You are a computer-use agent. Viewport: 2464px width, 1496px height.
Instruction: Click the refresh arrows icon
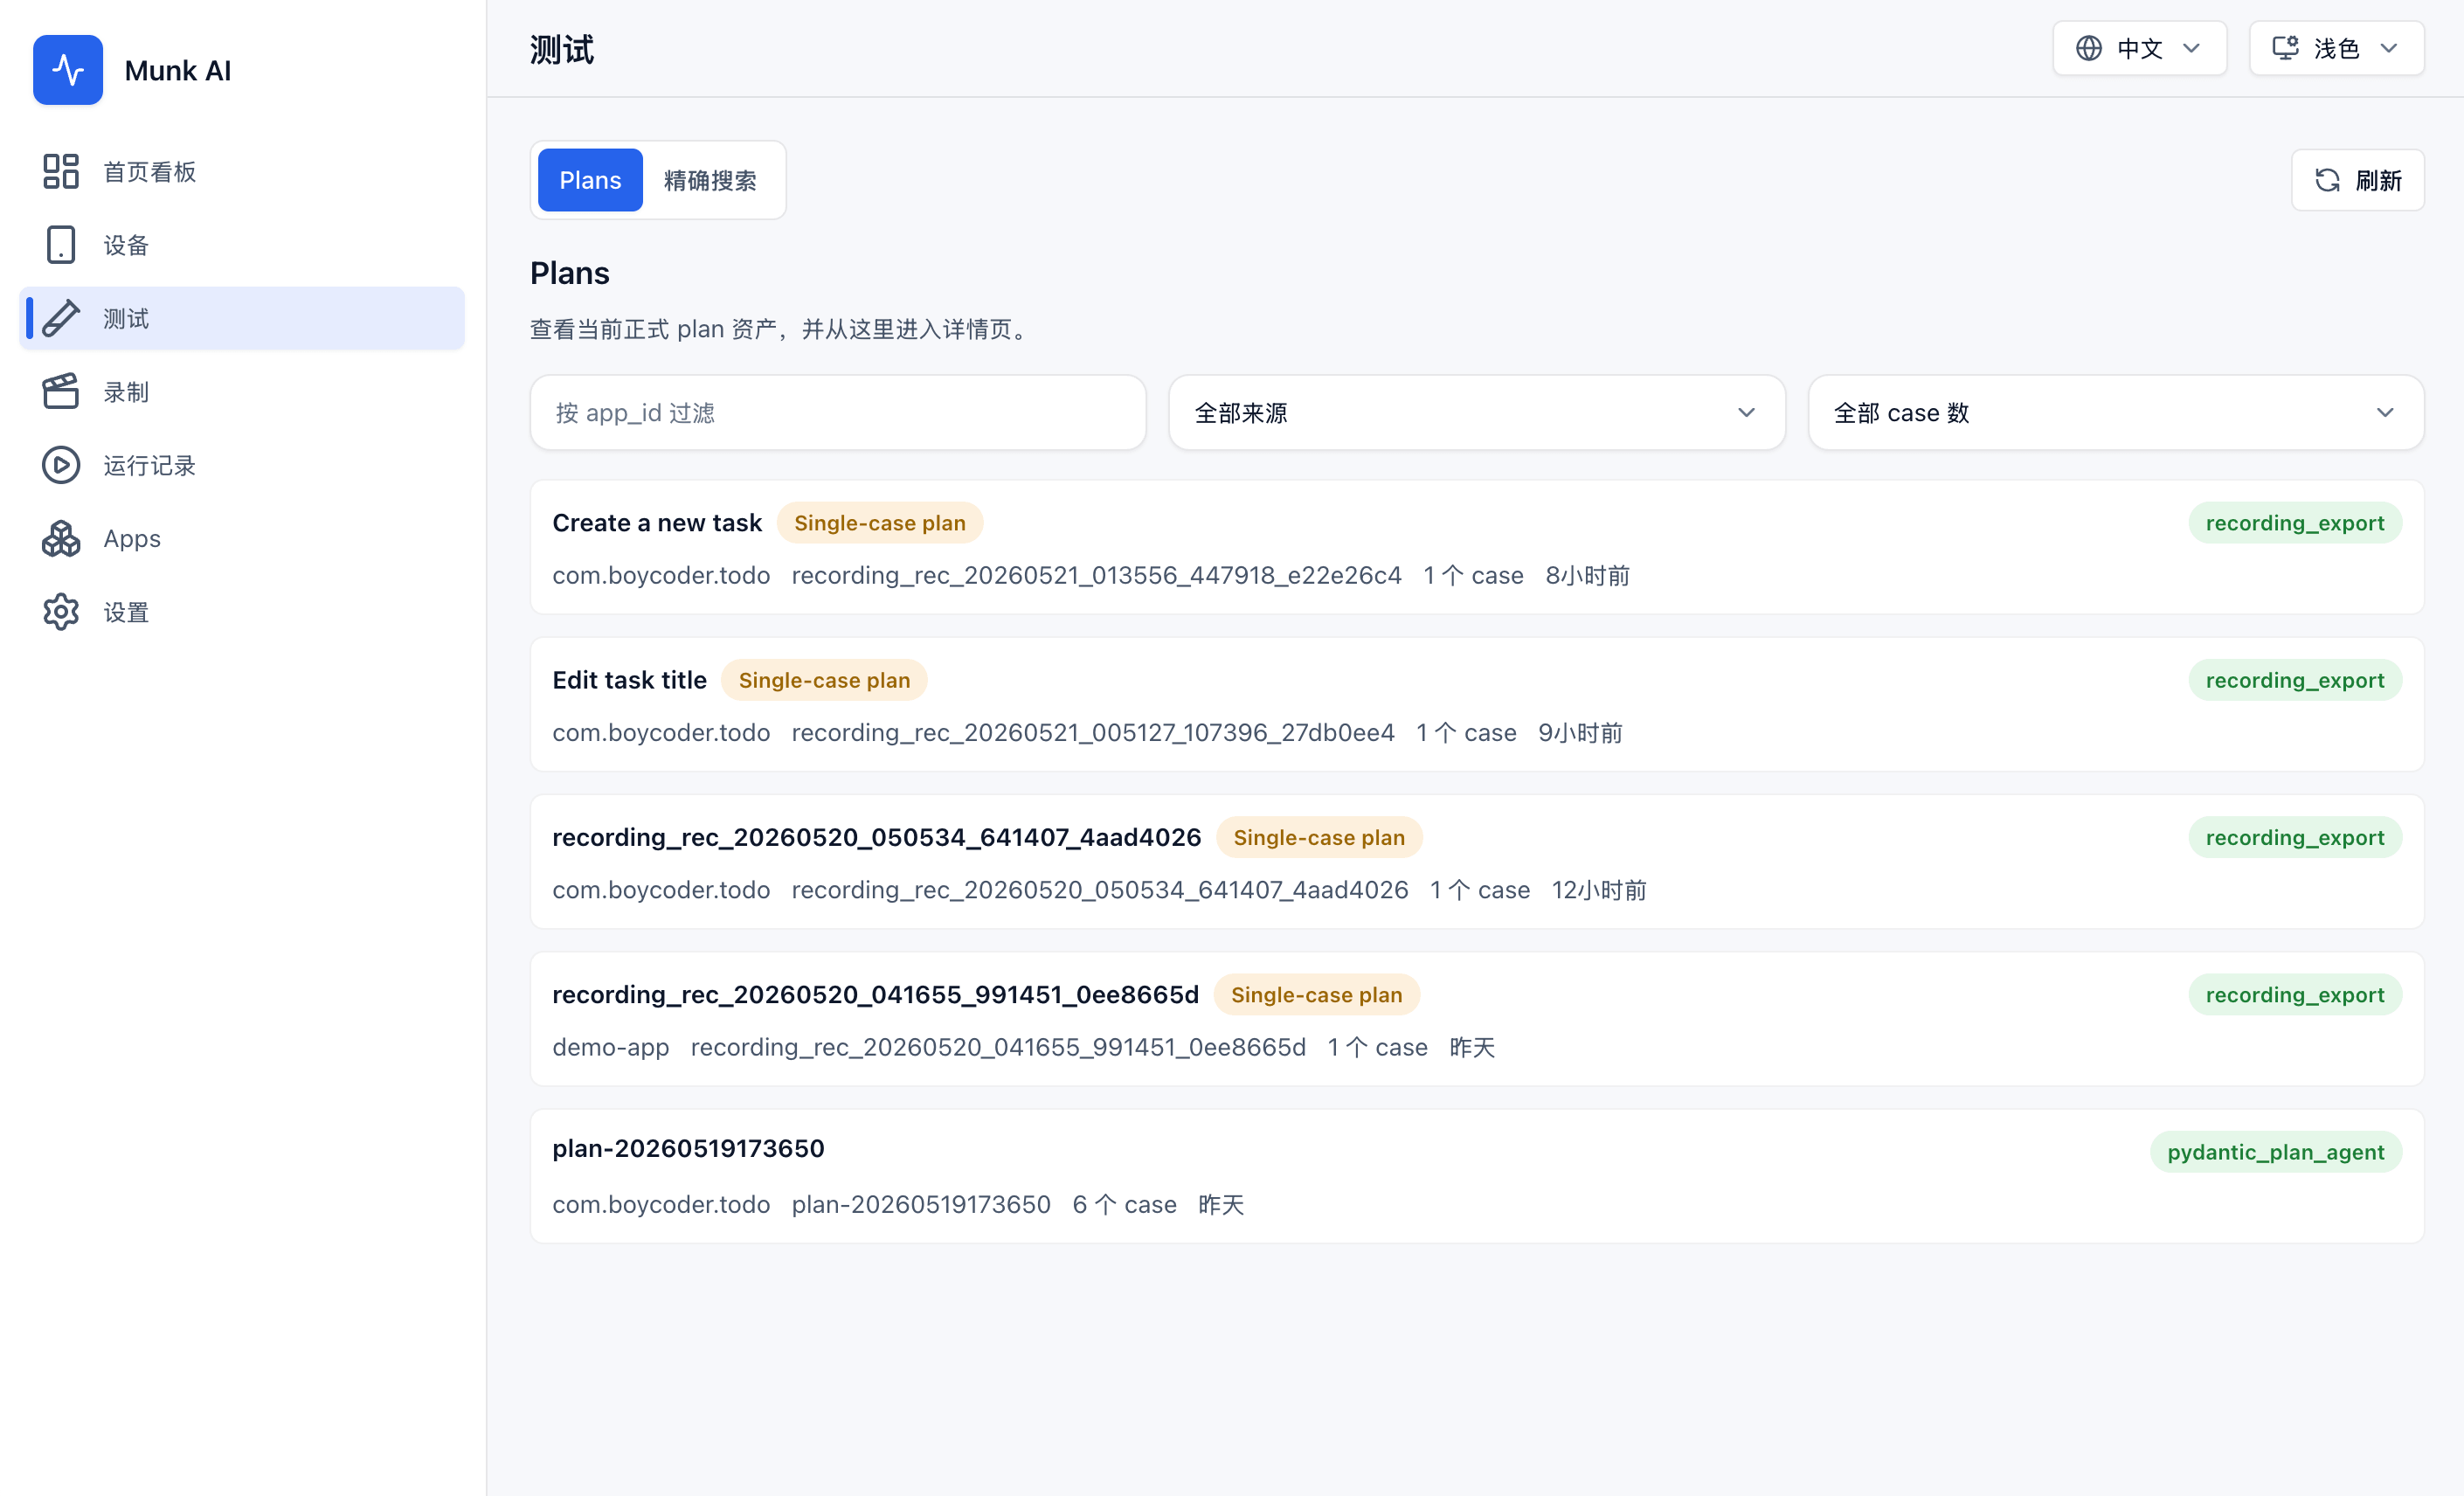pos(2328,180)
